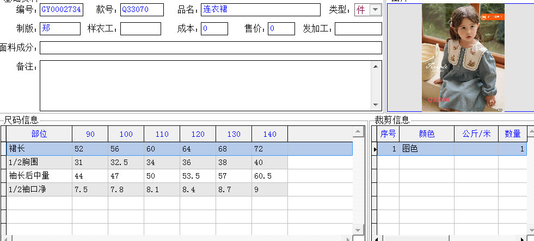Click 尺码信息 table scrollbar down arrow
Viewport: 534px width, 241px height.
tap(358, 230)
